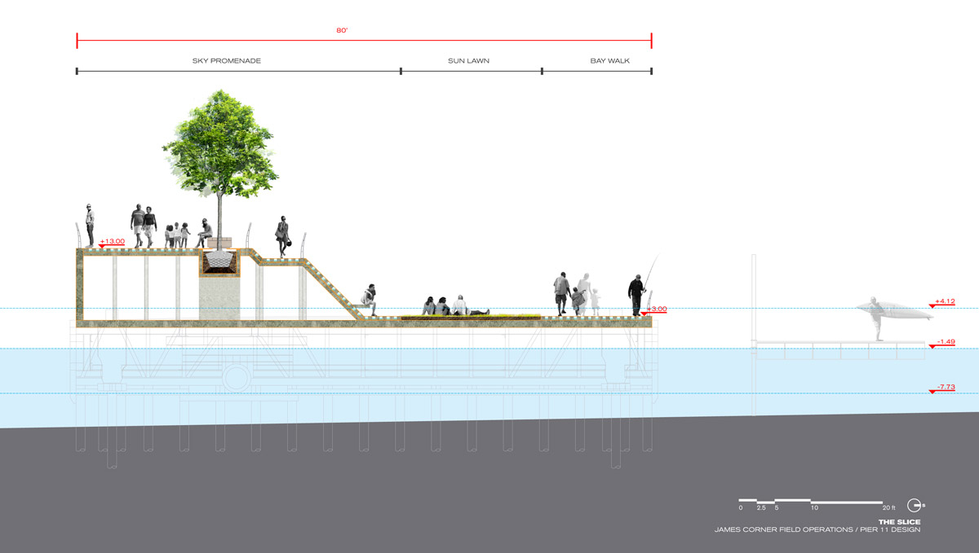Select the SUN LAWN label
The height and width of the screenshot is (553, 979).
pyautogui.click(x=468, y=60)
